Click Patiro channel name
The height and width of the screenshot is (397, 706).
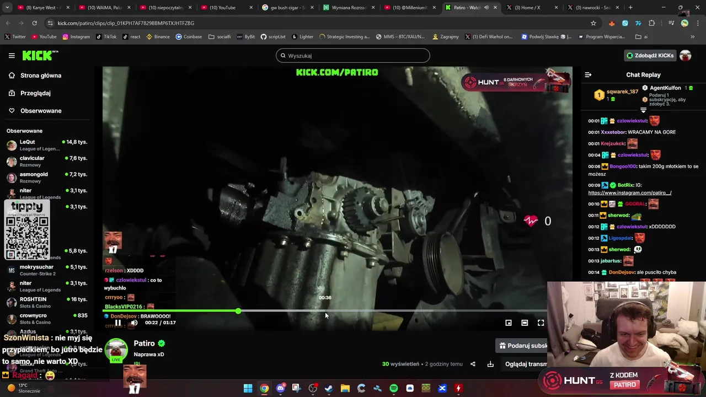coord(144,344)
